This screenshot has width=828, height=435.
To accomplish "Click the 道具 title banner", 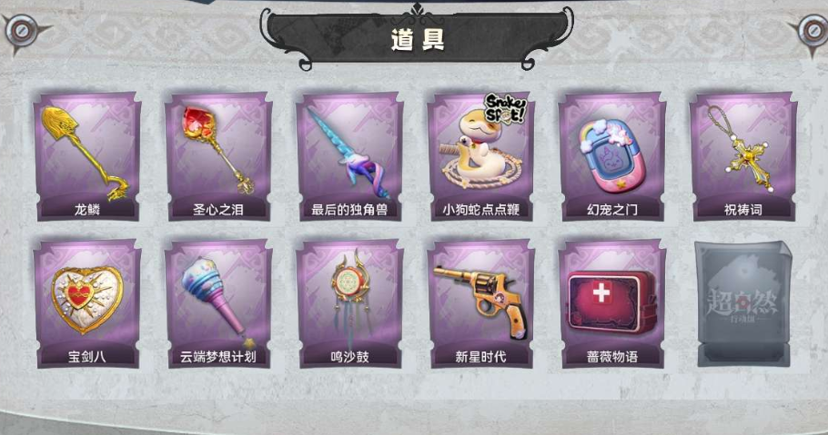I will (x=417, y=38).
